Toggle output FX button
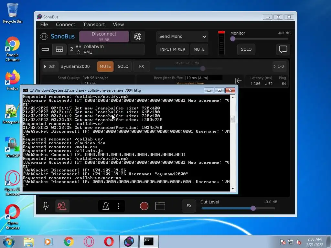 [189, 206]
